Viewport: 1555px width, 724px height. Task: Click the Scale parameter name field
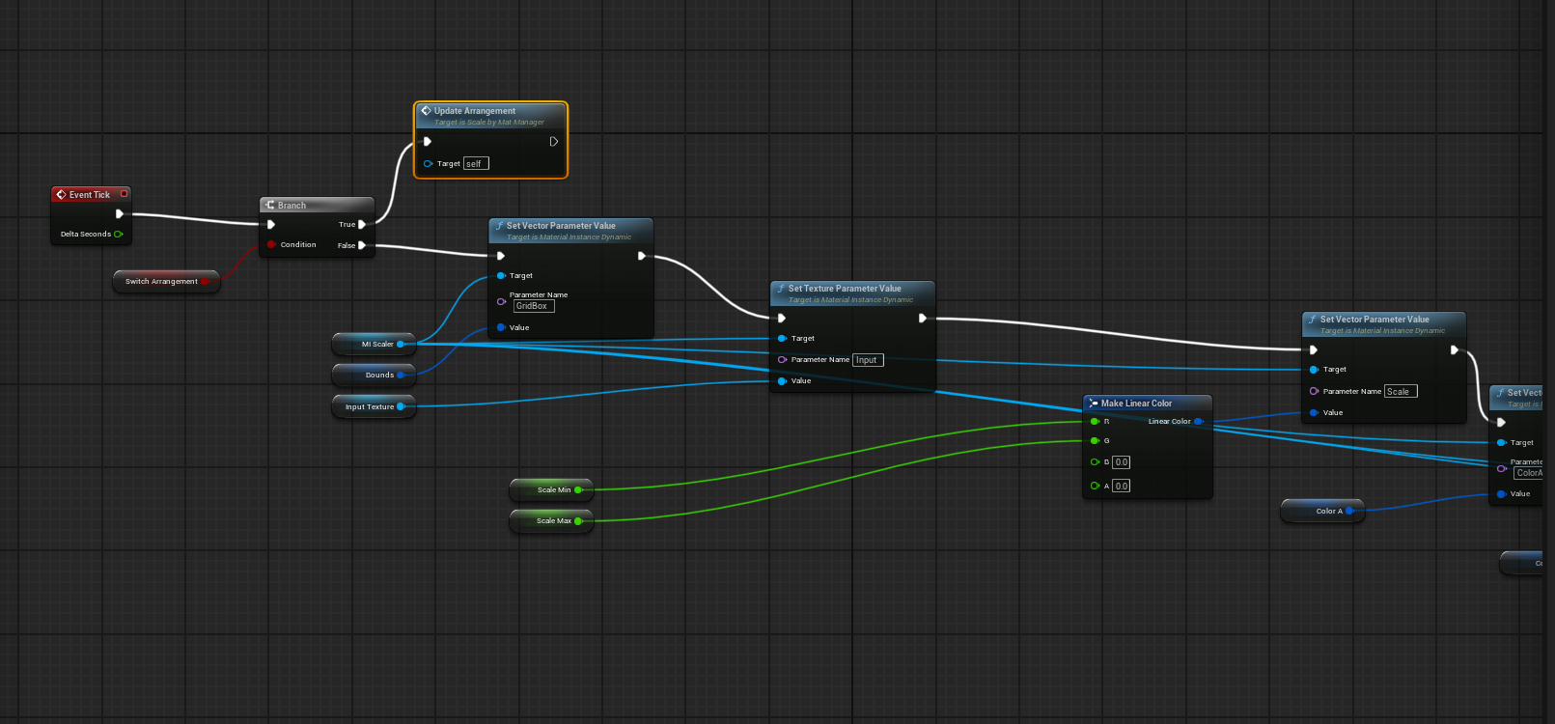pyautogui.click(x=1400, y=392)
